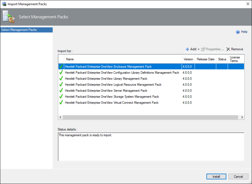
Task: Sort by the Release Date column header
Action: (x=205, y=59)
